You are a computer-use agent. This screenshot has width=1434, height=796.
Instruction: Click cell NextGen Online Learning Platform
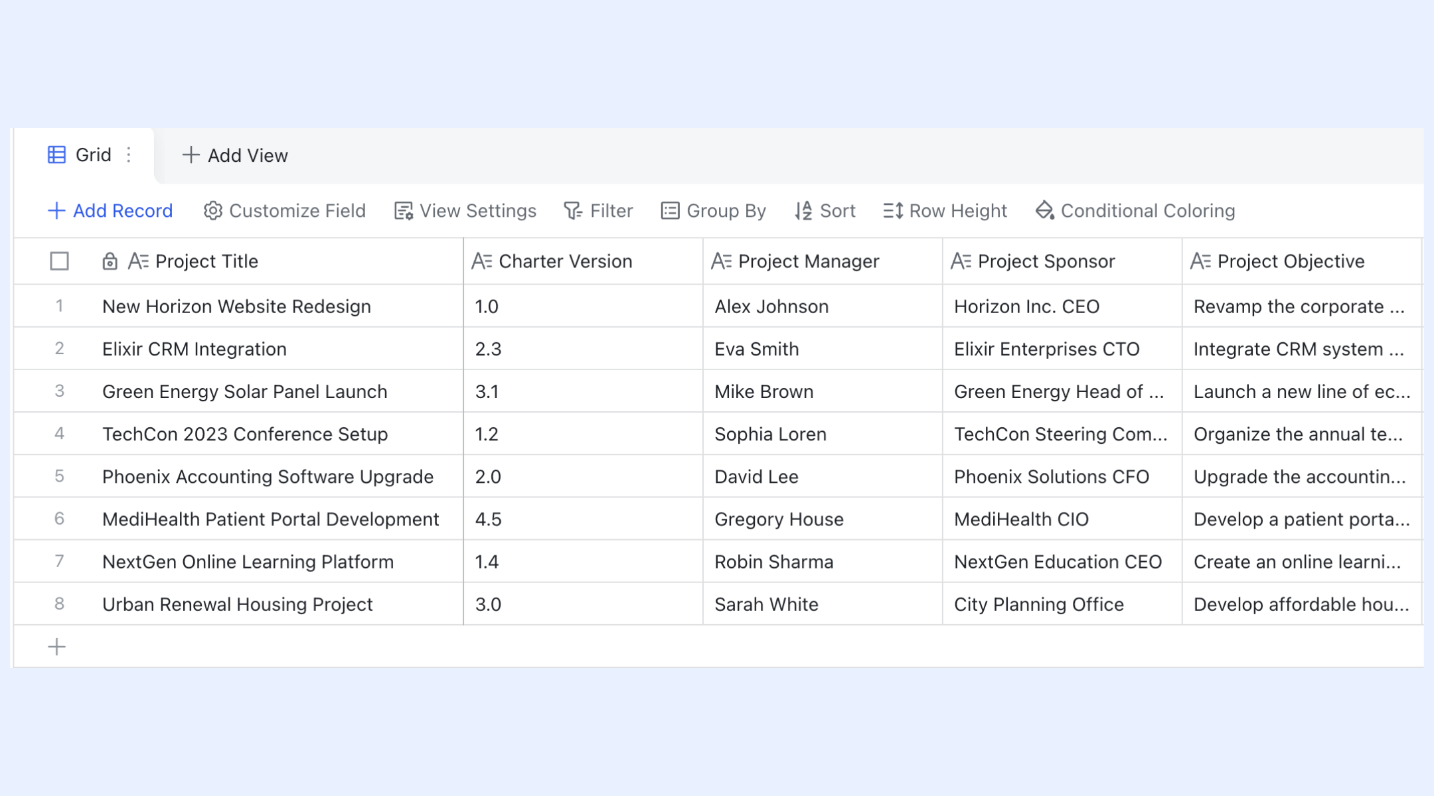tap(278, 562)
